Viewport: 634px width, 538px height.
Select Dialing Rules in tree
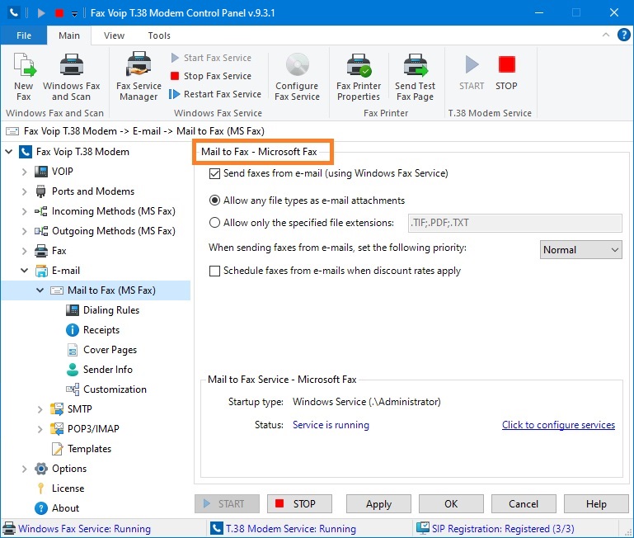(111, 310)
